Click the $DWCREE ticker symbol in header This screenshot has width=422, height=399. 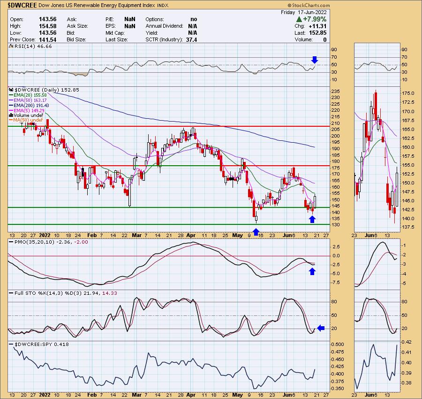pos(23,4)
